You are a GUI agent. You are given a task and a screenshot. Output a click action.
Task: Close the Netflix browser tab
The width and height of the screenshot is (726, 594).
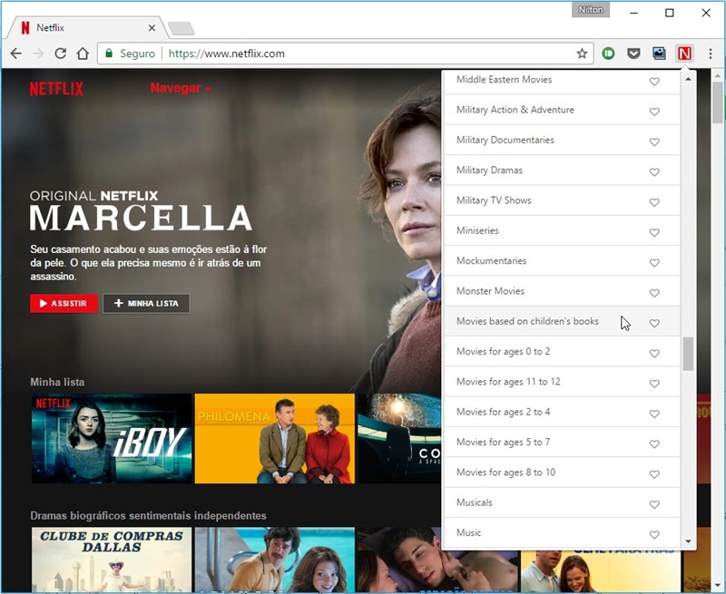pyautogui.click(x=152, y=28)
